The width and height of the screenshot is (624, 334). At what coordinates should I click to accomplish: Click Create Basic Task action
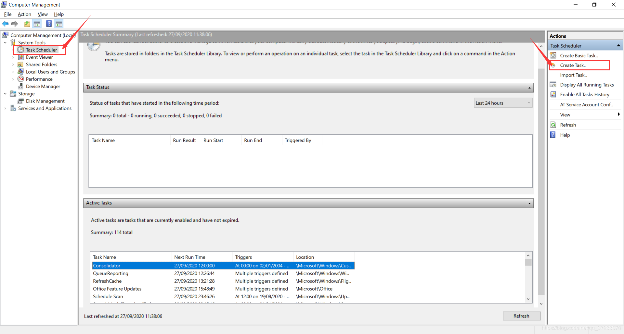click(579, 55)
